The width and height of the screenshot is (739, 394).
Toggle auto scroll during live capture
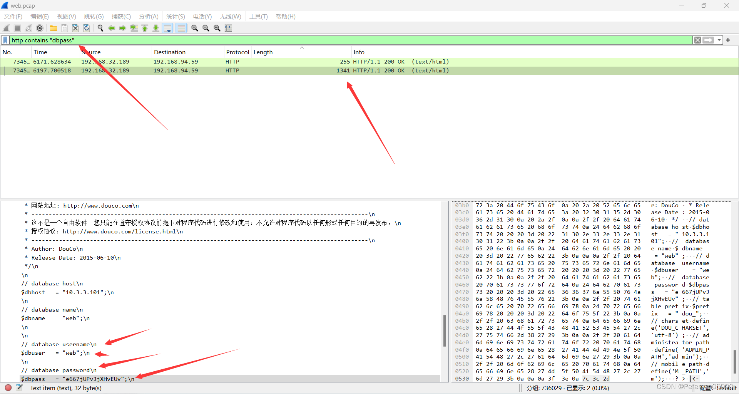coord(167,28)
